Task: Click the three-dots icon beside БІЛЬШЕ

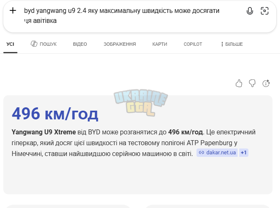Action: 222,44
